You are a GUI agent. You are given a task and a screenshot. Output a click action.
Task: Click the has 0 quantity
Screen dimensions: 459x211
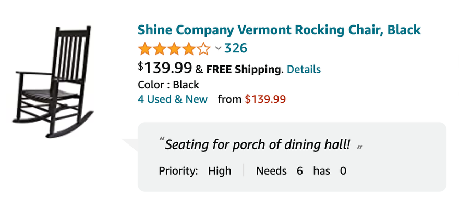pyautogui.click(x=343, y=170)
